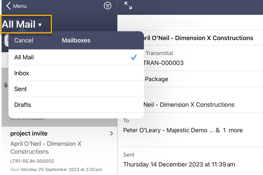Select the checked All Mail mailbox option
263x175 pixels.
click(76, 57)
